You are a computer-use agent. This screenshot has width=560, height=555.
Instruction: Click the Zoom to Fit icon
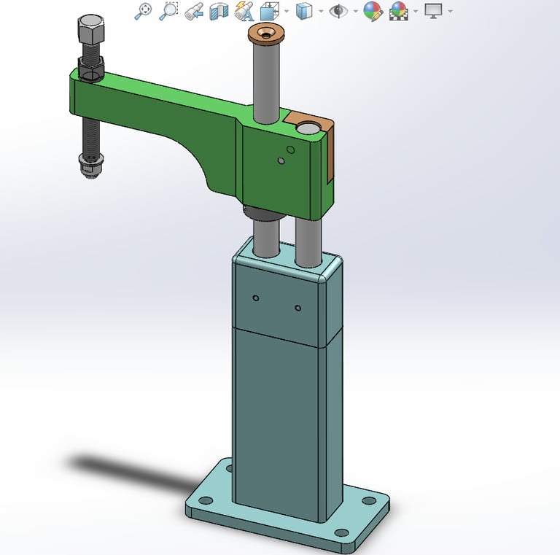click(x=143, y=12)
